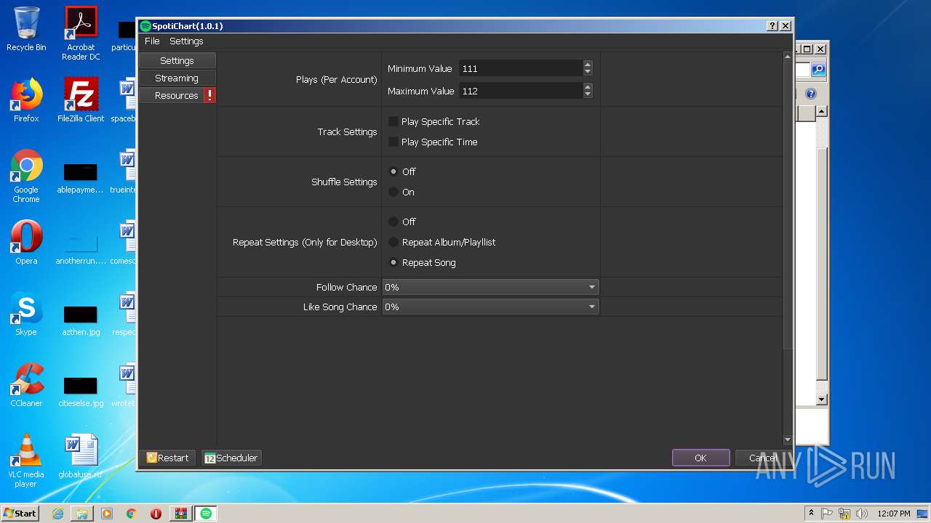Click background window scroll-down arrow
Screen dimensions: 931x523
point(822,400)
